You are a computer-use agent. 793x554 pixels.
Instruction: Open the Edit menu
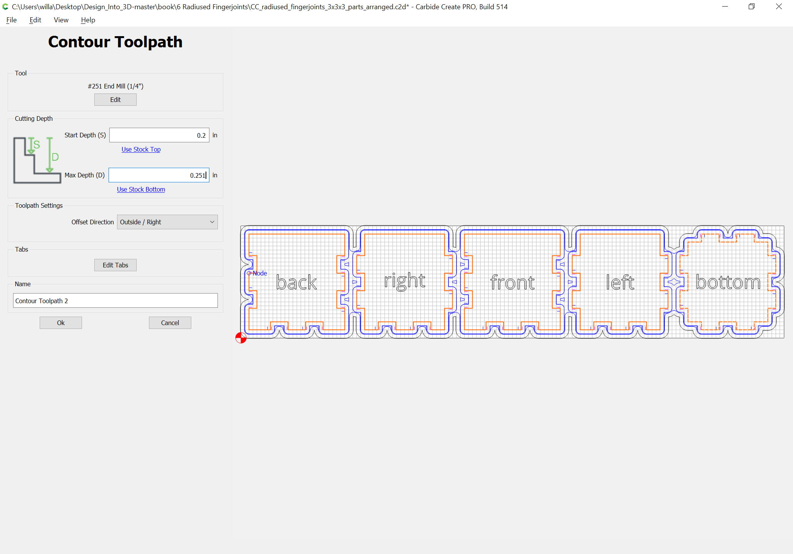coord(35,20)
